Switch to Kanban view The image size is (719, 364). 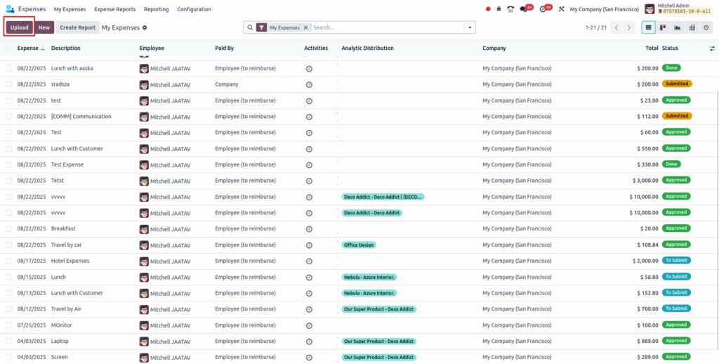(663, 27)
